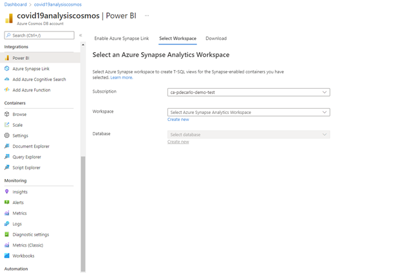
Task: Open Power BI in the sidebar menu
Action: click(x=40, y=58)
